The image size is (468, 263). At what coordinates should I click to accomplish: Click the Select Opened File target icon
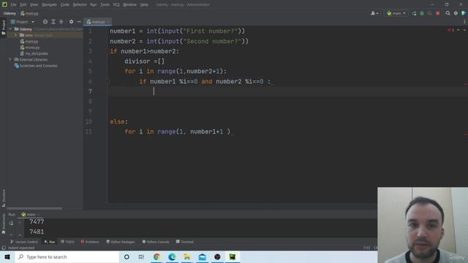[x=45, y=22]
